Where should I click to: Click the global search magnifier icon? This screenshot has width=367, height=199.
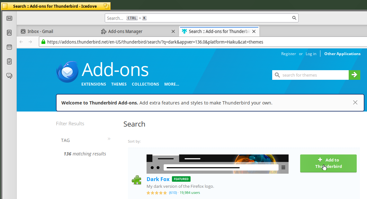click(294, 18)
